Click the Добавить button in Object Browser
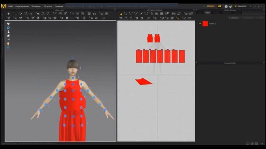The width and height of the screenshot is (266, 149). coord(234,18)
